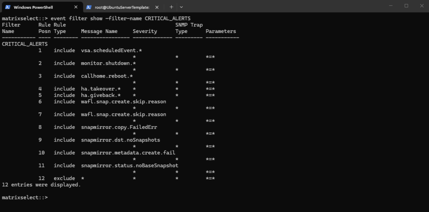Click the vsa.scheduledEvent.* message name

111,50
